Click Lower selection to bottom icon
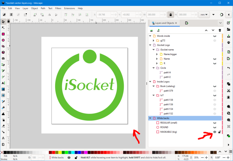This screenshot has height=161, width=233. [x=87, y=15]
